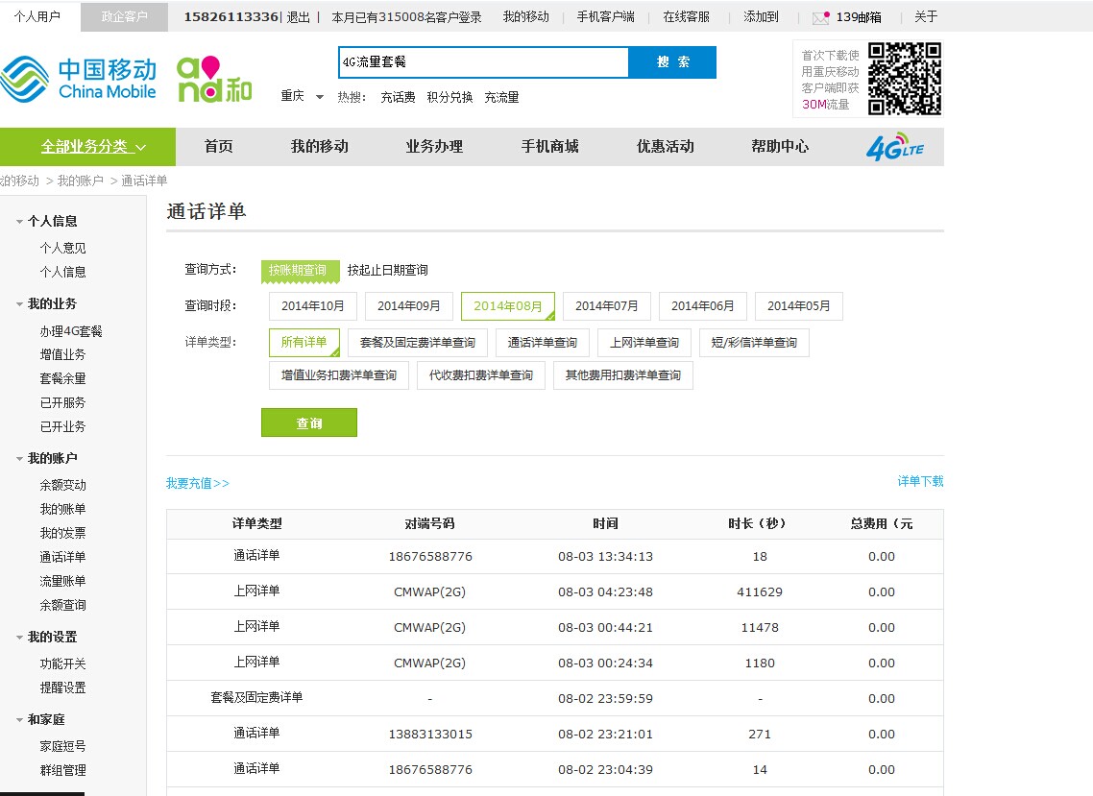The image size is (1093, 796).
Task: Collapse the 我的账户 sidebar section
Action: 19,459
